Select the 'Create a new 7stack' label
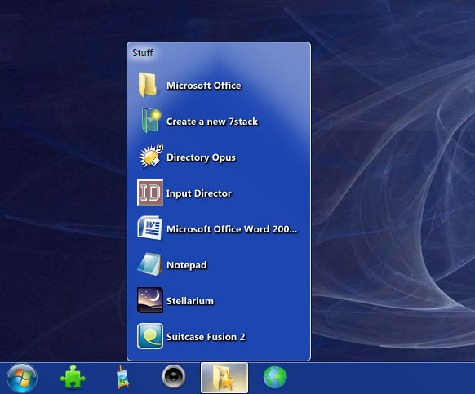 point(212,122)
